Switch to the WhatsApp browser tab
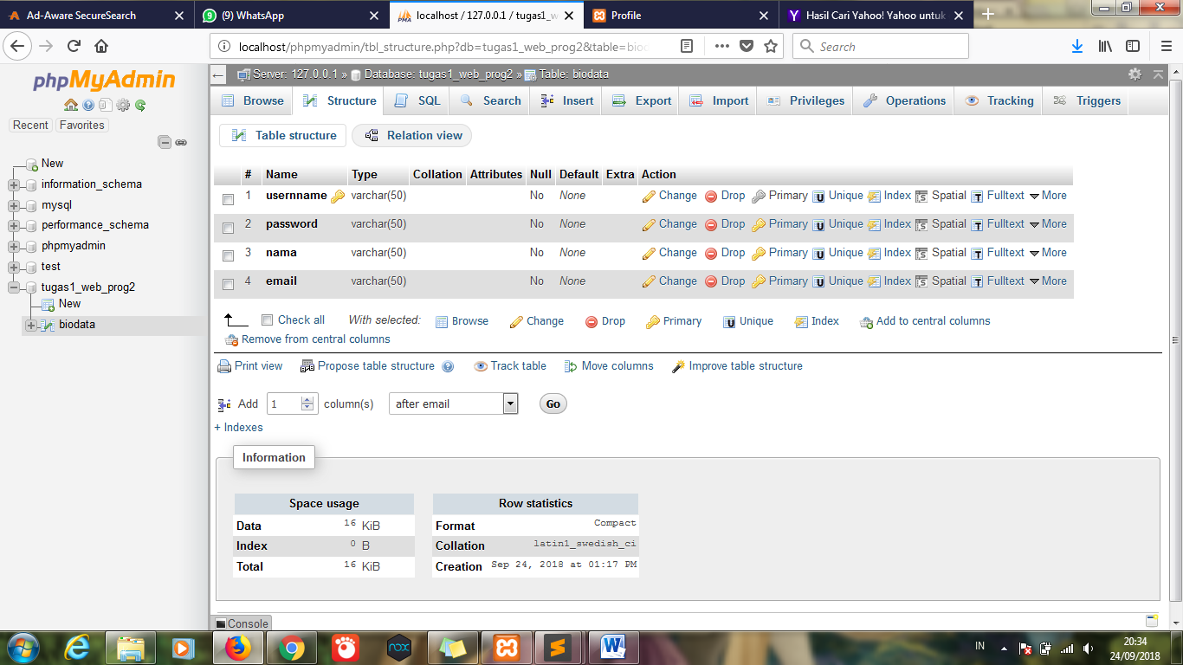1183x665 pixels. 291,15
